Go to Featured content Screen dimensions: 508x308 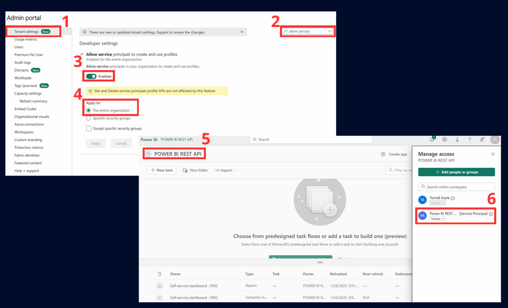pyautogui.click(x=28, y=163)
